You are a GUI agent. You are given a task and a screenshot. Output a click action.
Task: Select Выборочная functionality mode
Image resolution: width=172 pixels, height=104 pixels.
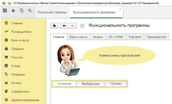91,84
